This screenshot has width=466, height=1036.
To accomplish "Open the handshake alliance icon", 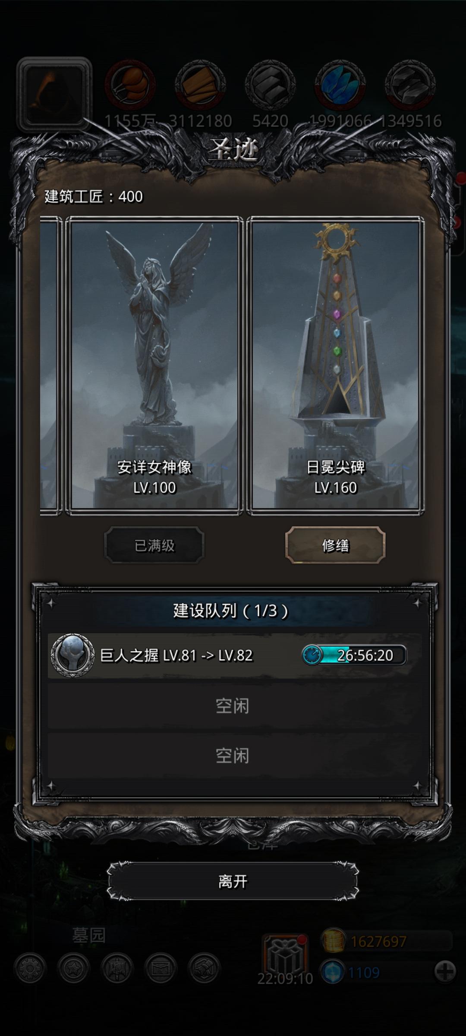I will (205, 968).
